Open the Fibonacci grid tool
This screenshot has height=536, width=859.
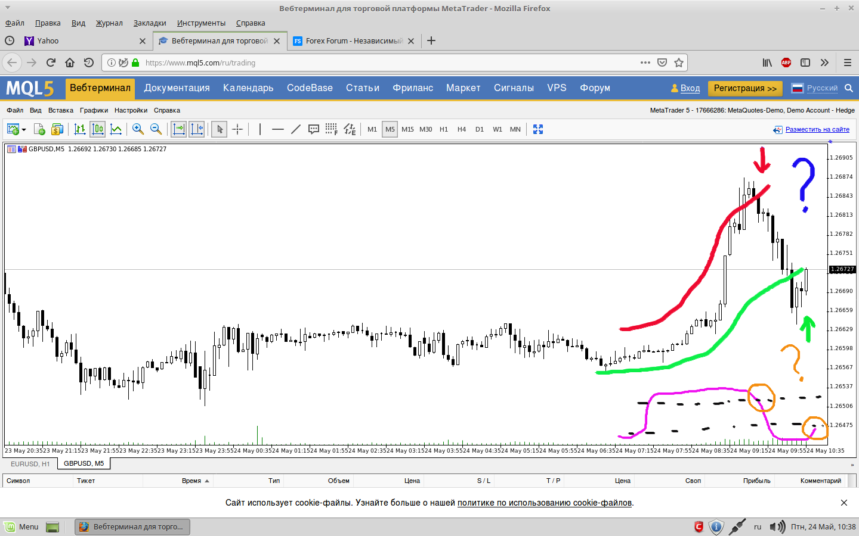tap(332, 129)
